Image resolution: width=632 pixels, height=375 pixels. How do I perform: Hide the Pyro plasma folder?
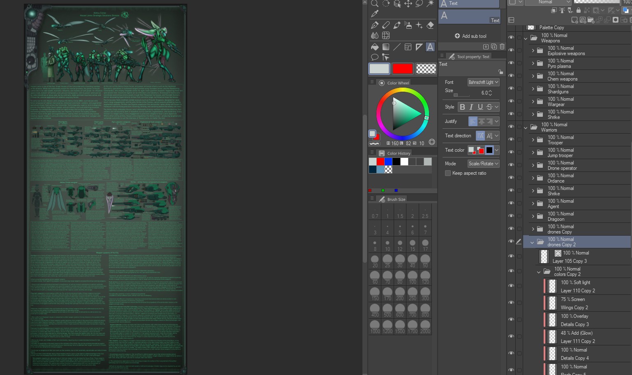[511, 63]
